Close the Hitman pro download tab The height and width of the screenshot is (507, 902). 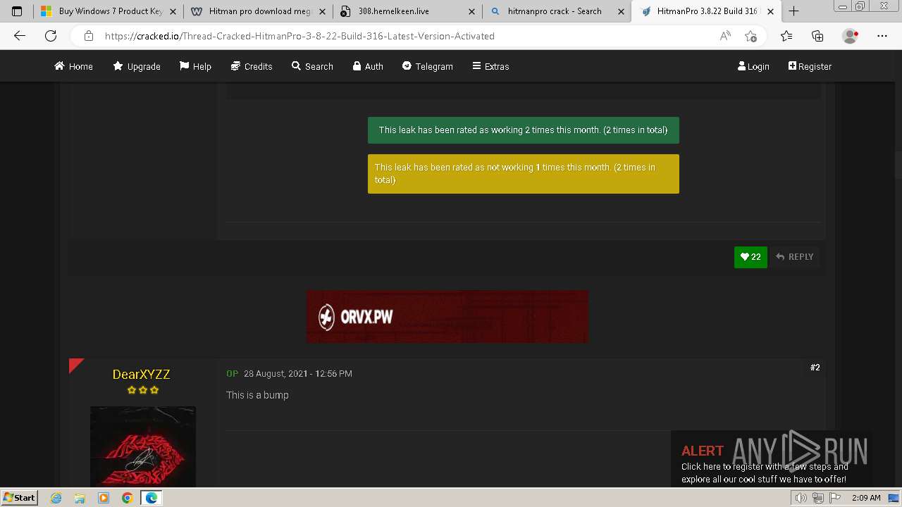pyautogui.click(x=322, y=11)
